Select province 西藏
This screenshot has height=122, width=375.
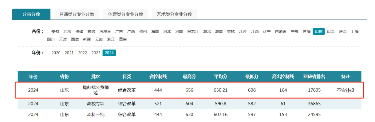(x=75, y=39)
